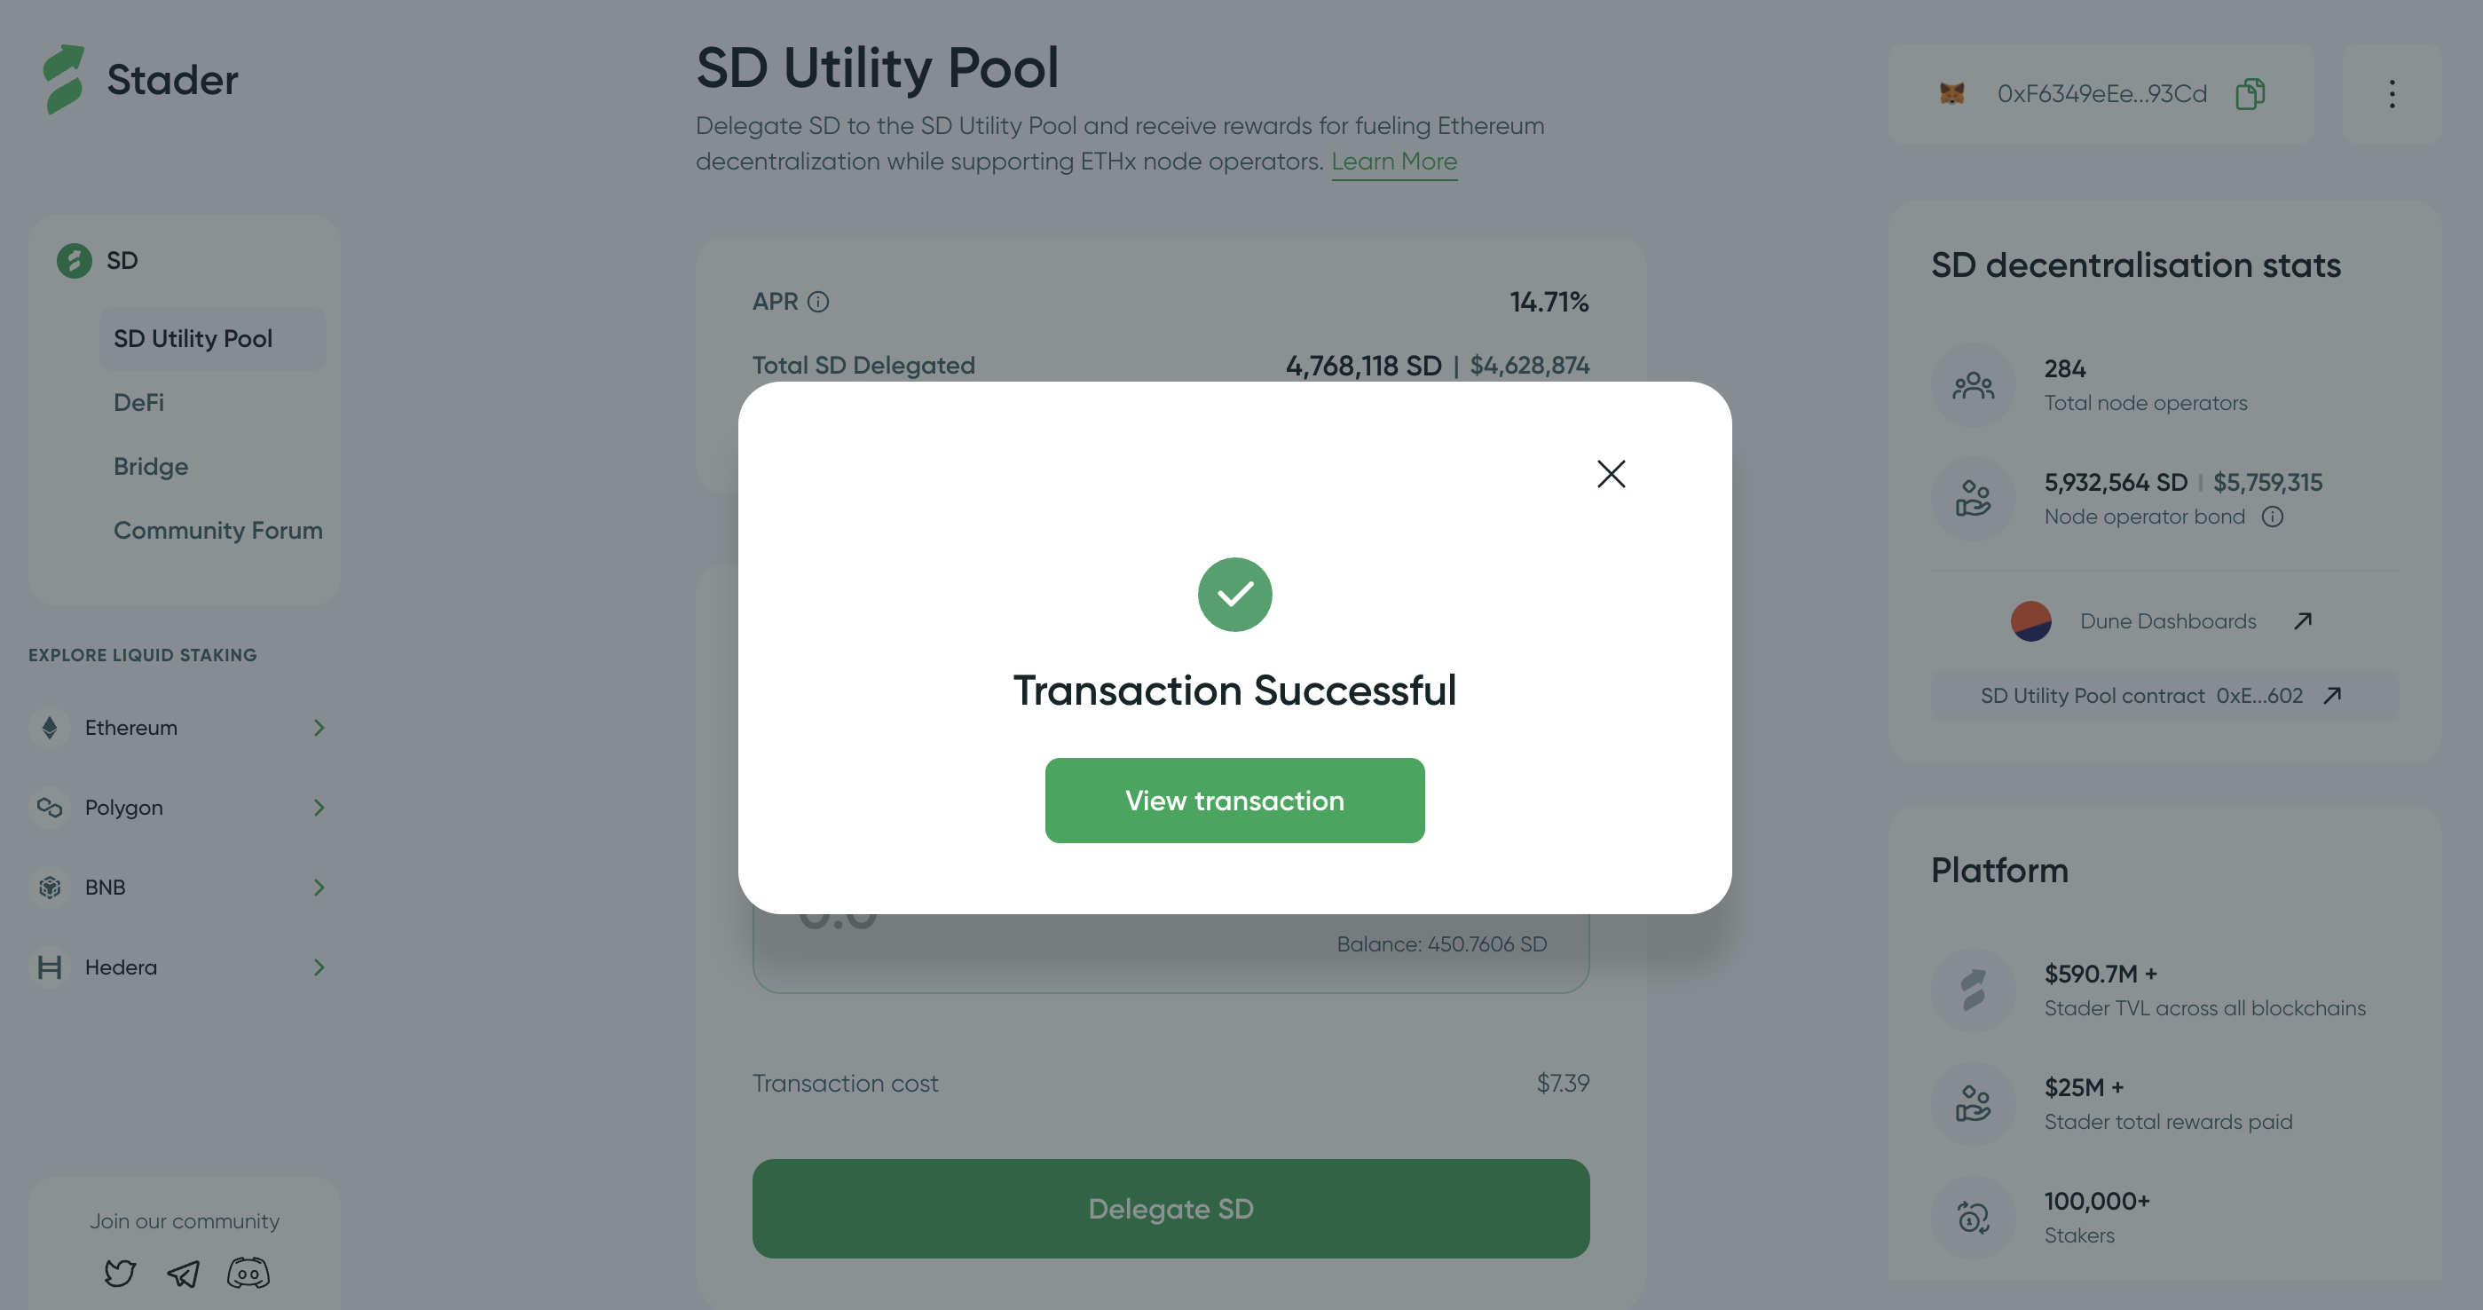This screenshot has width=2483, height=1310.
Task: Close the Transaction Successful dialog
Action: pos(1611,473)
